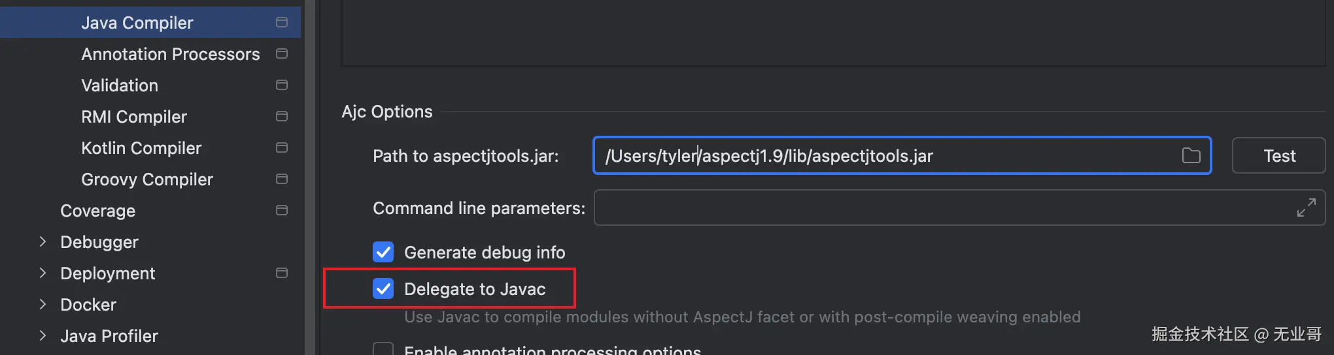Click project-level icon beside Java Compiler

click(x=282, y=23)
